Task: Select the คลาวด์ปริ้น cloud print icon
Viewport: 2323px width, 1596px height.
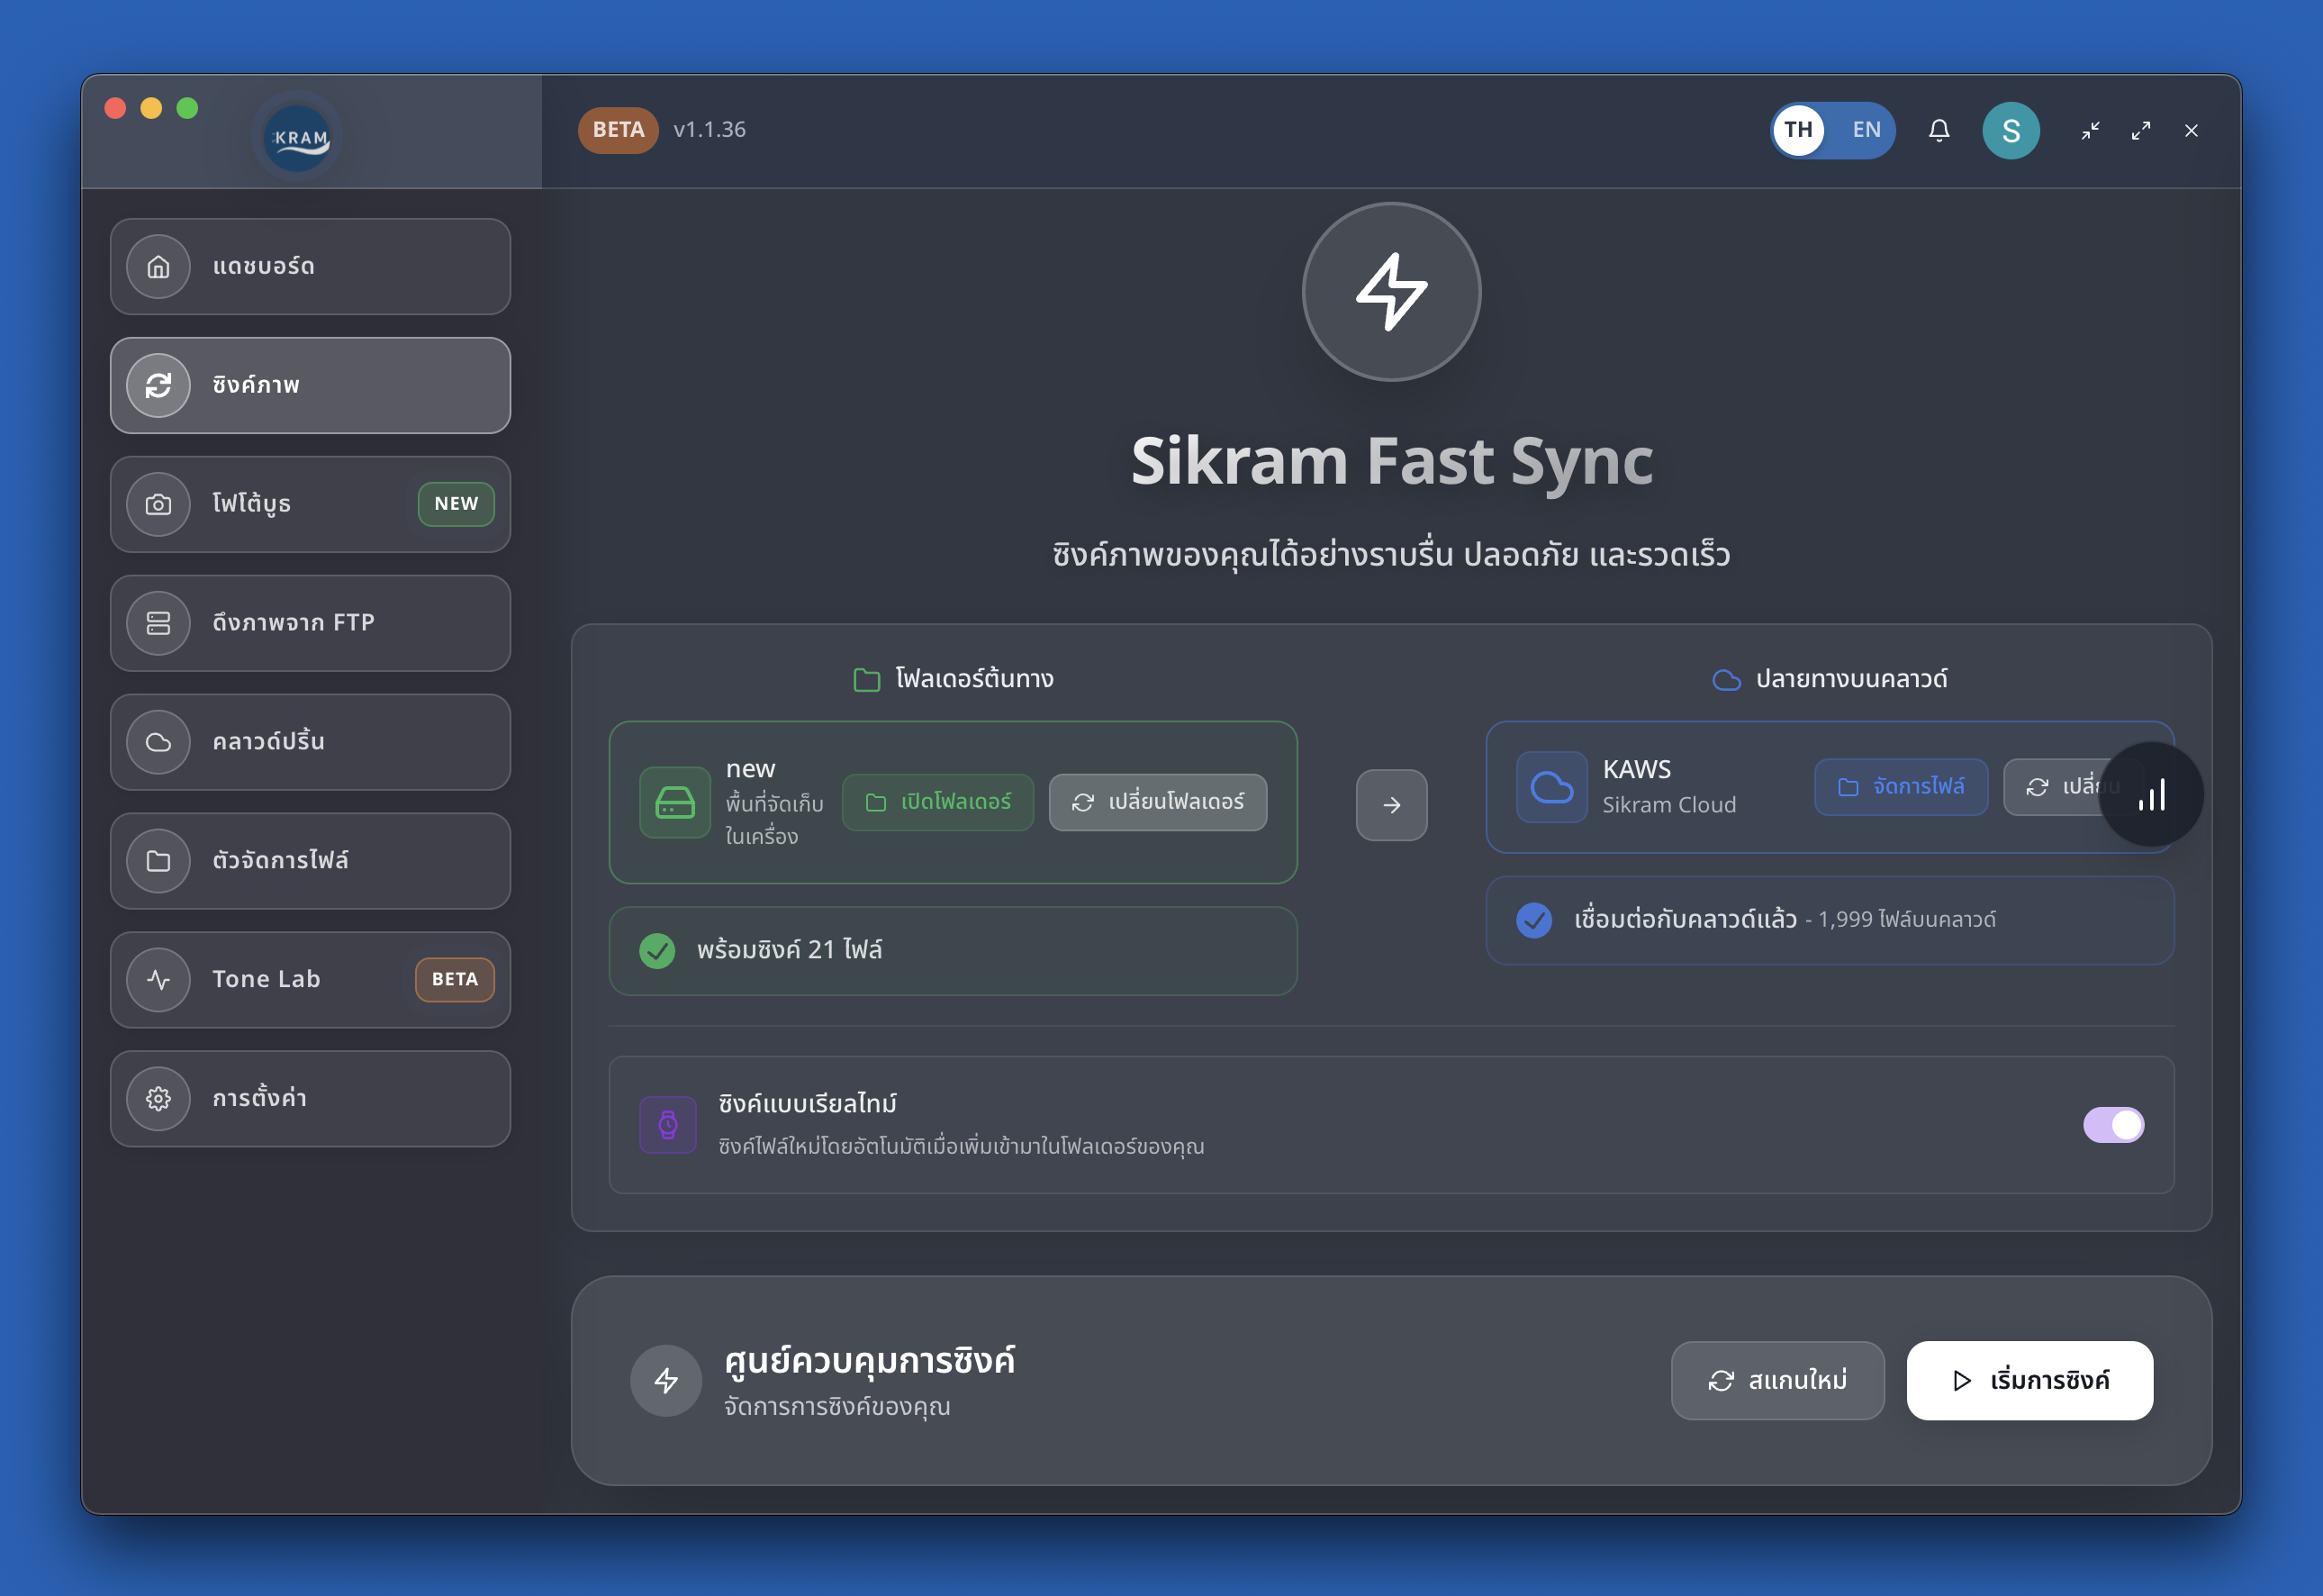Action: 158,742
